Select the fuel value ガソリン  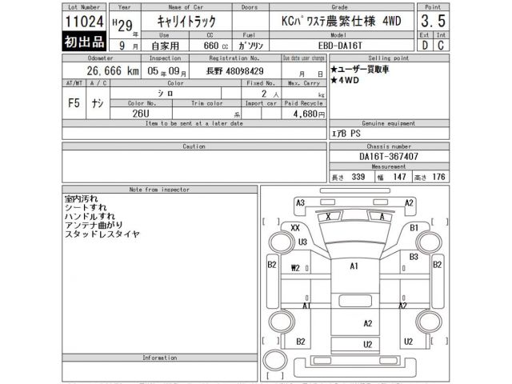click(x=250, y=46)
